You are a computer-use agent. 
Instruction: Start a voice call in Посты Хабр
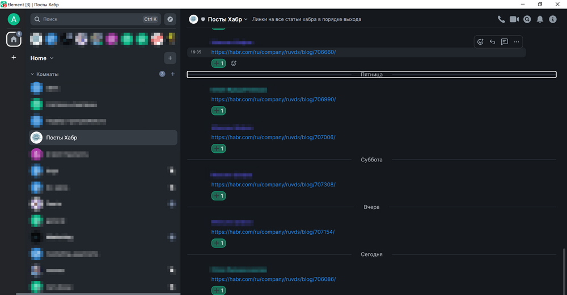[501, 19]
